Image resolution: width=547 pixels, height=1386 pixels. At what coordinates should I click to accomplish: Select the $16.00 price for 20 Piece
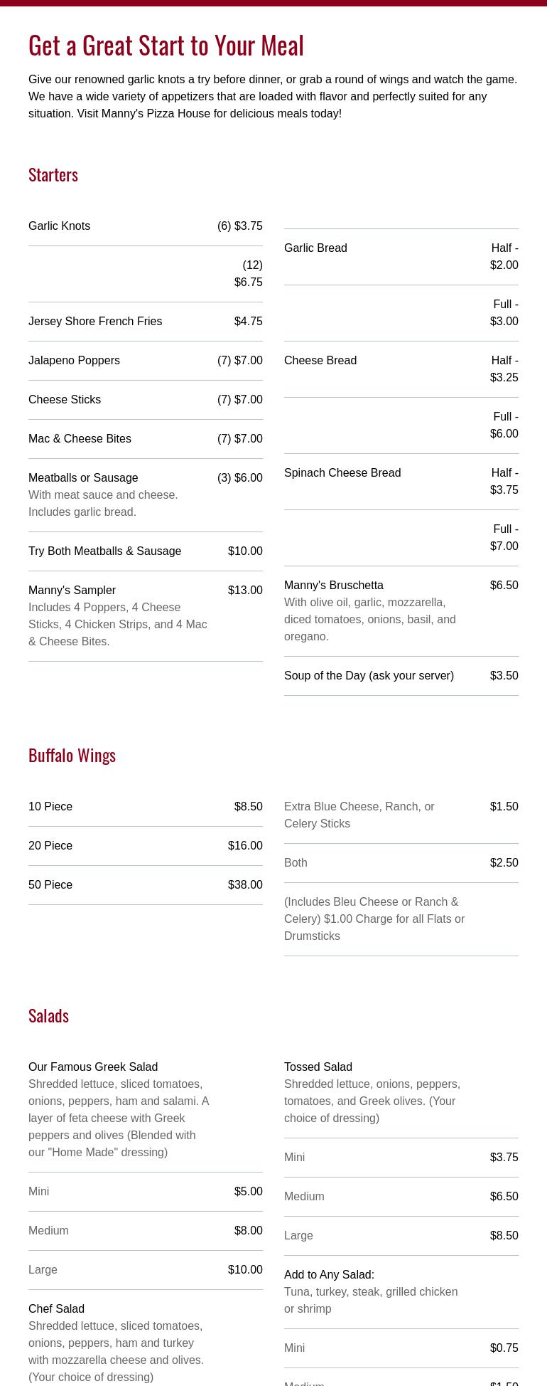point(245,846)
